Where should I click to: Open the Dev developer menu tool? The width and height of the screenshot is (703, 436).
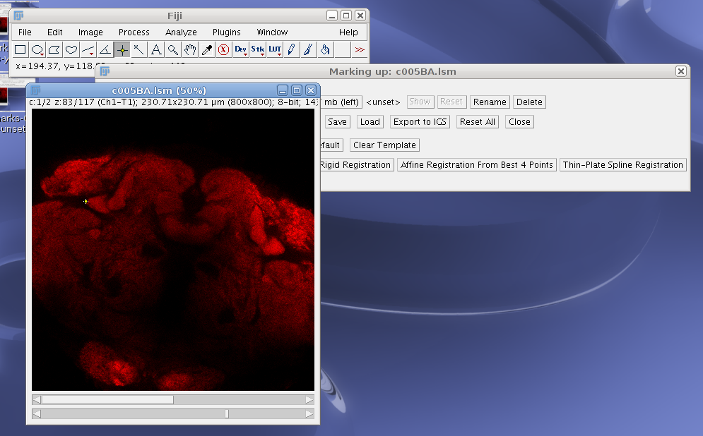pyautogui.click(x=241, y=49)
